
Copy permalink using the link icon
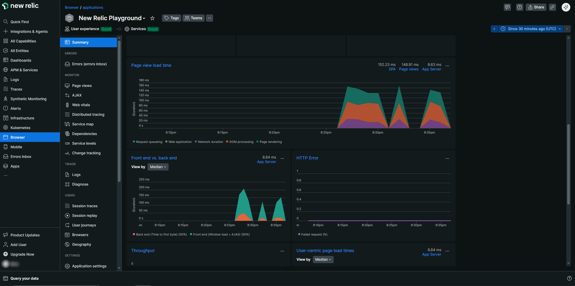pyautogui.click(x=552, y=7)
